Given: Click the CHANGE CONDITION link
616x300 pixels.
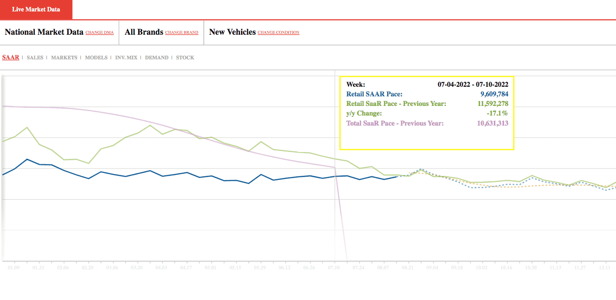Looking at the screenshot, I should [x=279, y=32].
